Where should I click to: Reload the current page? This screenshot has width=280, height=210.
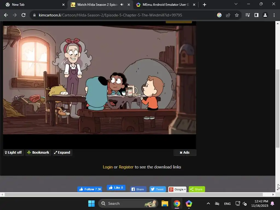(24, 15)
